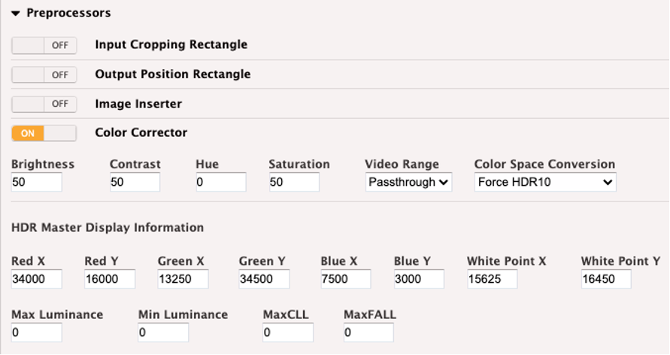This screenshot has width=670, height=355.
Task: Click the Red Y input field
Action: point(110,279)
